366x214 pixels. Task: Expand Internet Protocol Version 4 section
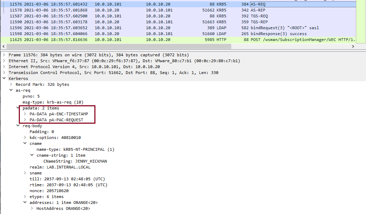(4, 67)
